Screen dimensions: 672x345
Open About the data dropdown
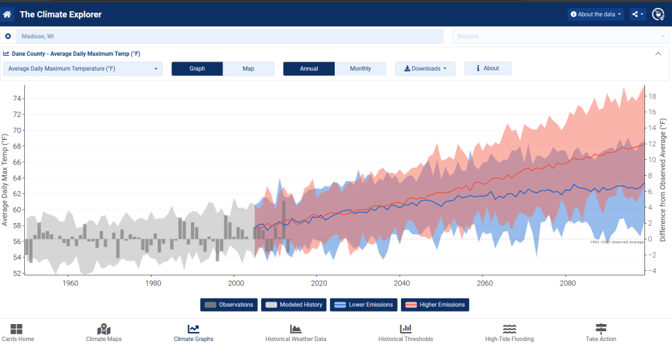(x=595, y=14)
